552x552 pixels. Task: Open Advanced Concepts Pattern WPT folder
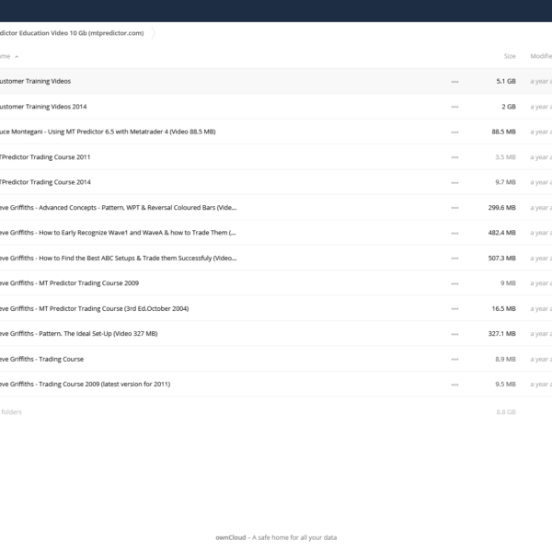pos(119,207)
